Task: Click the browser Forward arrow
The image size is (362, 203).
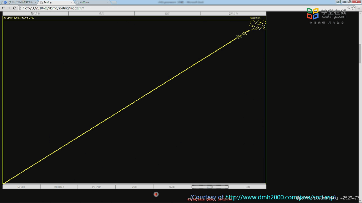Action: point(9,8)
